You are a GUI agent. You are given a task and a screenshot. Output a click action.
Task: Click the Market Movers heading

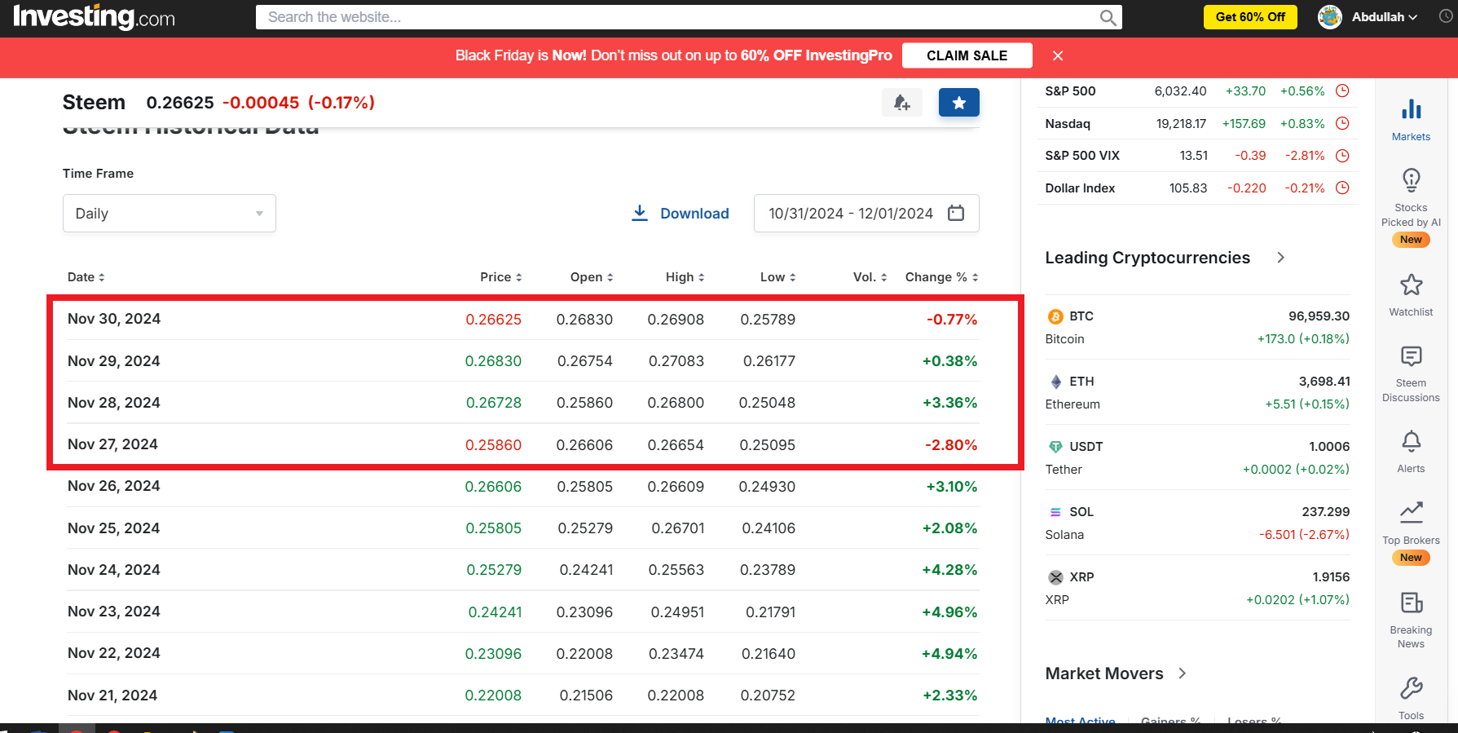[1104, 673]
